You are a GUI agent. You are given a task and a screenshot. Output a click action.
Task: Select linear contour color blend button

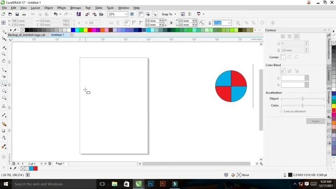283,71
